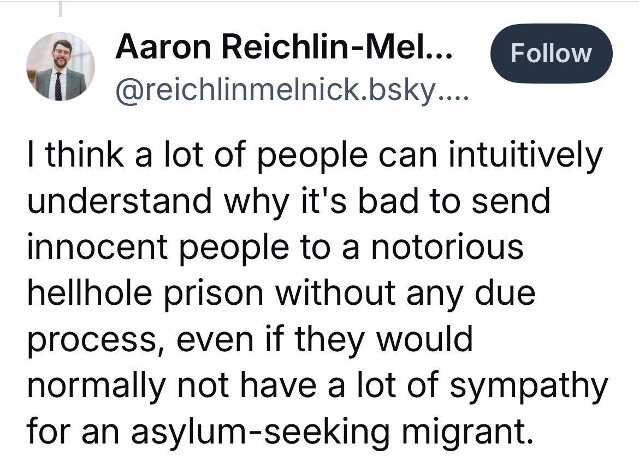
Task: Click Aaron Reichlin-Melnick's profile avatar
Action: (x=61, y=67)
